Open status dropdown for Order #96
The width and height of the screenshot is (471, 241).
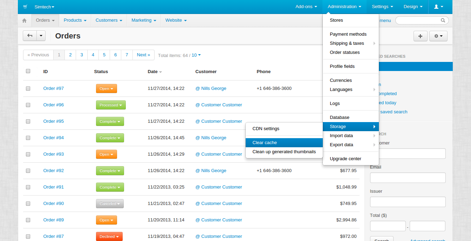click(x=111, y=105)
